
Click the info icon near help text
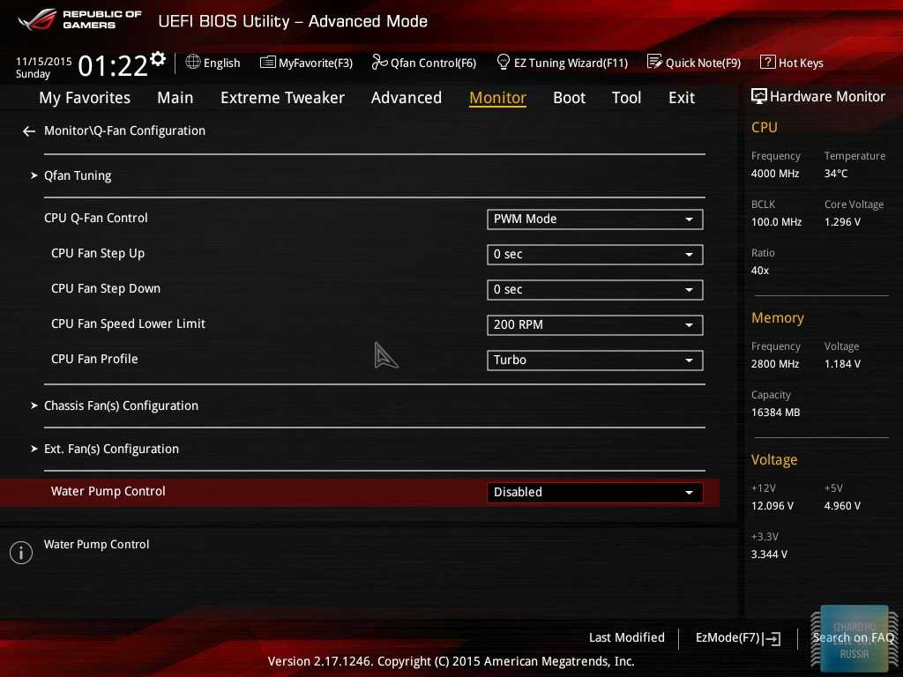point(20,553)
